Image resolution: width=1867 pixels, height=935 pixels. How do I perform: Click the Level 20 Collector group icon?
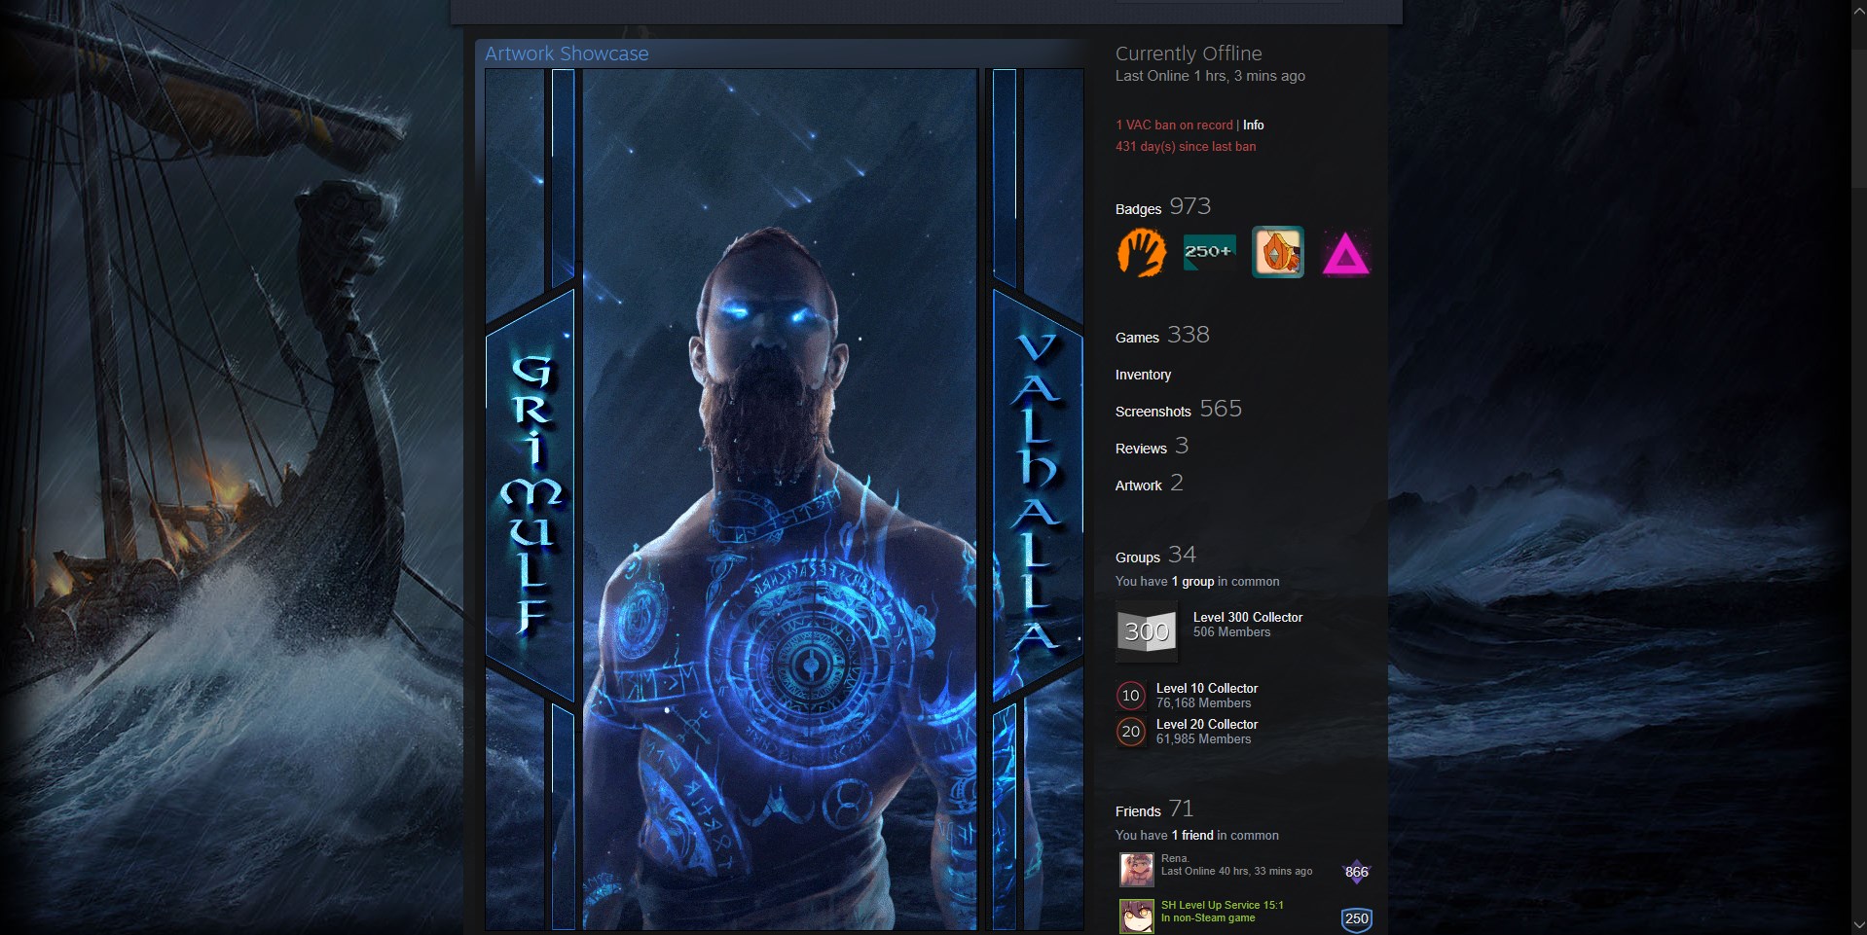[1130, 732]
